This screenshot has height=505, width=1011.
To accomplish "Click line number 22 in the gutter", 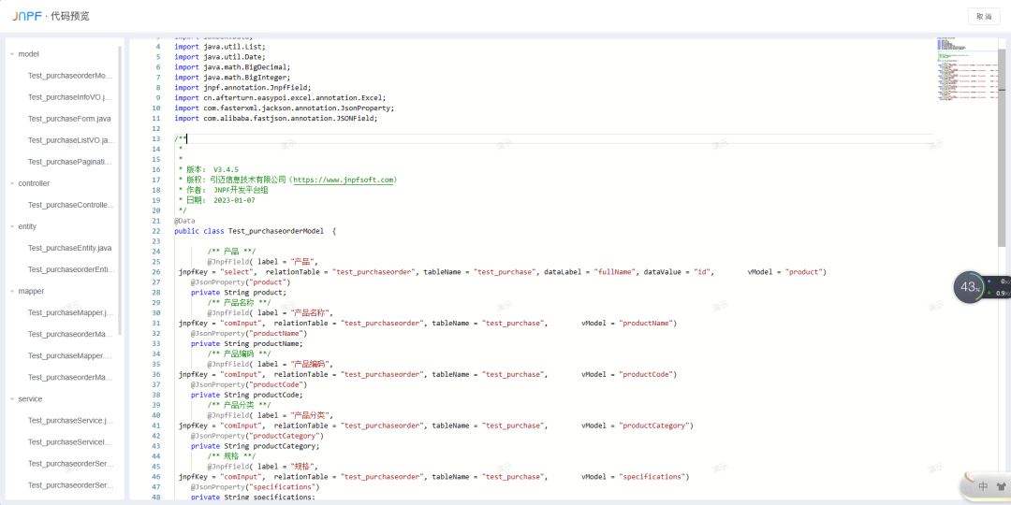I will coord(155,231).
